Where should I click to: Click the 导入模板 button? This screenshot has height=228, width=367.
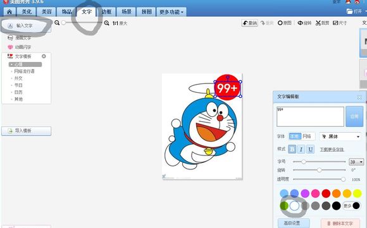click(26, 131)
